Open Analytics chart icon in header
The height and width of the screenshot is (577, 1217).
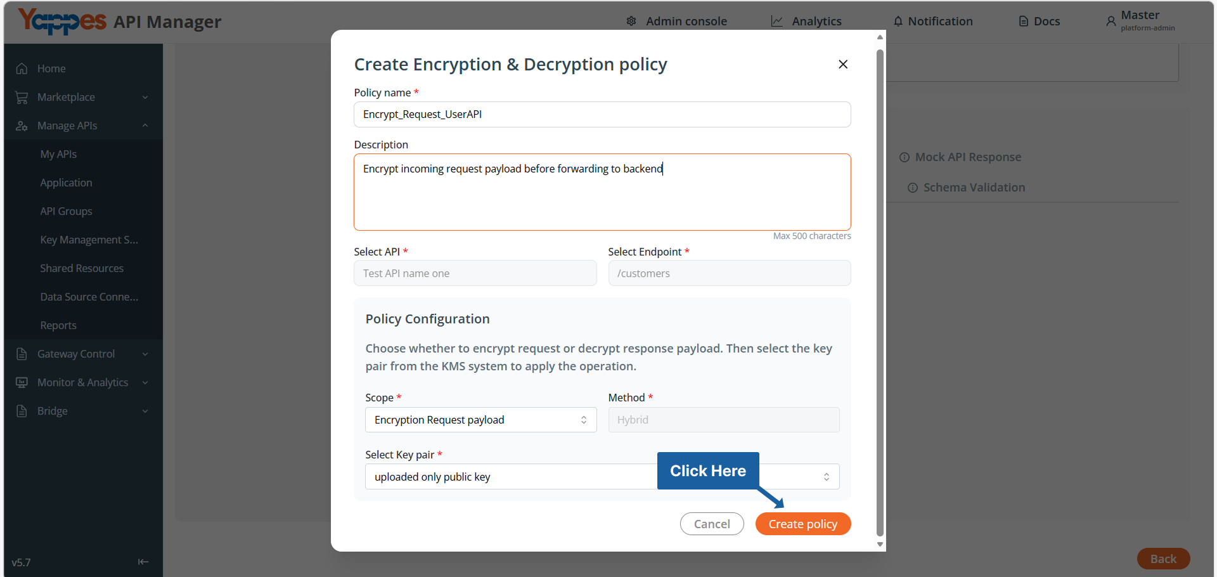[777, 21]
